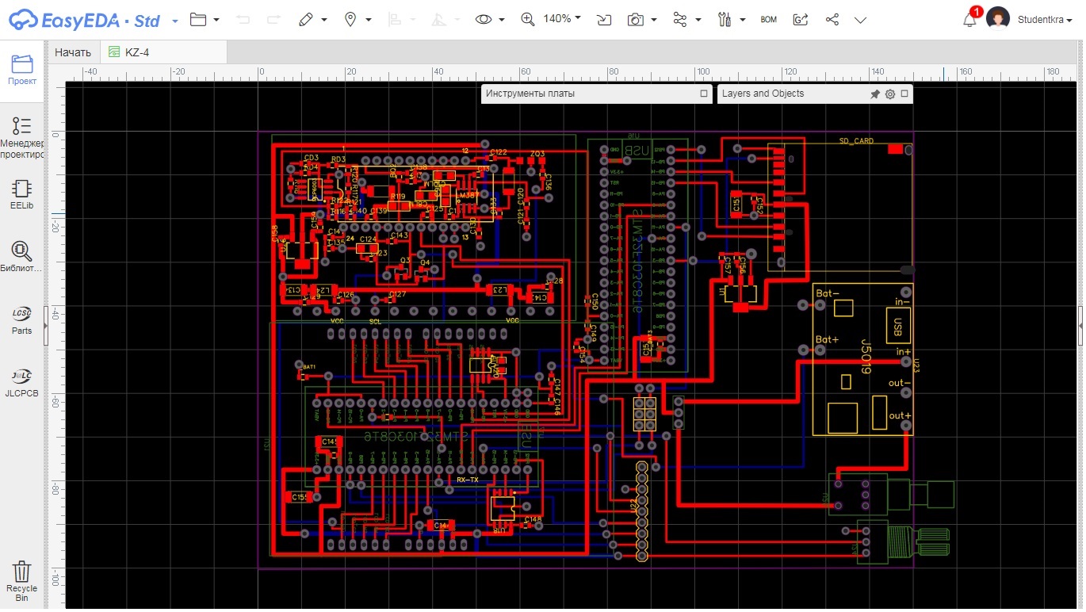This screenshot has height=612, width=1086.
Task: Open the File folder icon menu
Action: click(x=198, y=19)
